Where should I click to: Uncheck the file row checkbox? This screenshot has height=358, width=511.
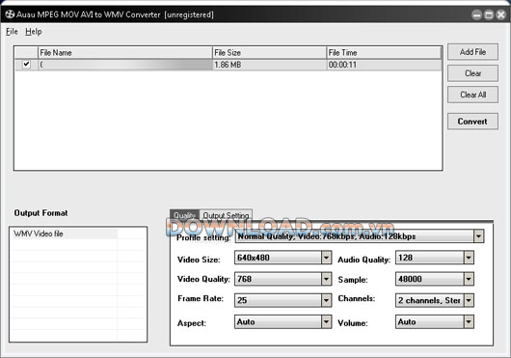tap(26, 65)
